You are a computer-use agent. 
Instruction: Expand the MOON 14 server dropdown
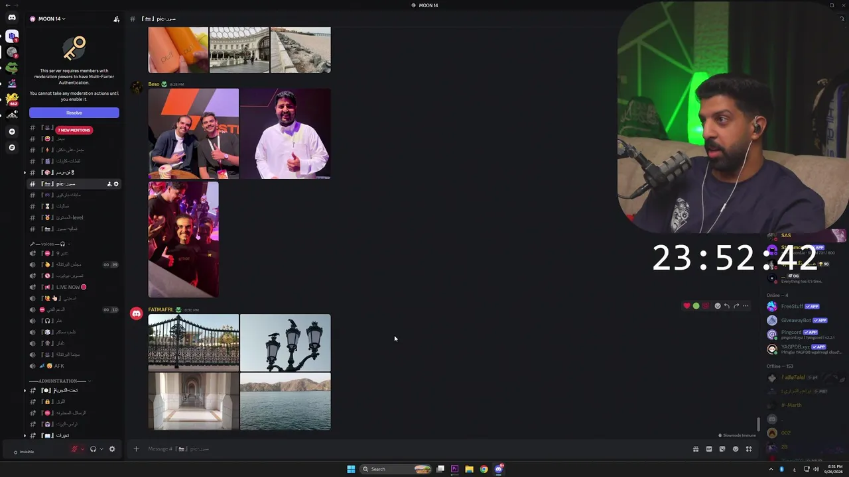(x=48, y=19)
